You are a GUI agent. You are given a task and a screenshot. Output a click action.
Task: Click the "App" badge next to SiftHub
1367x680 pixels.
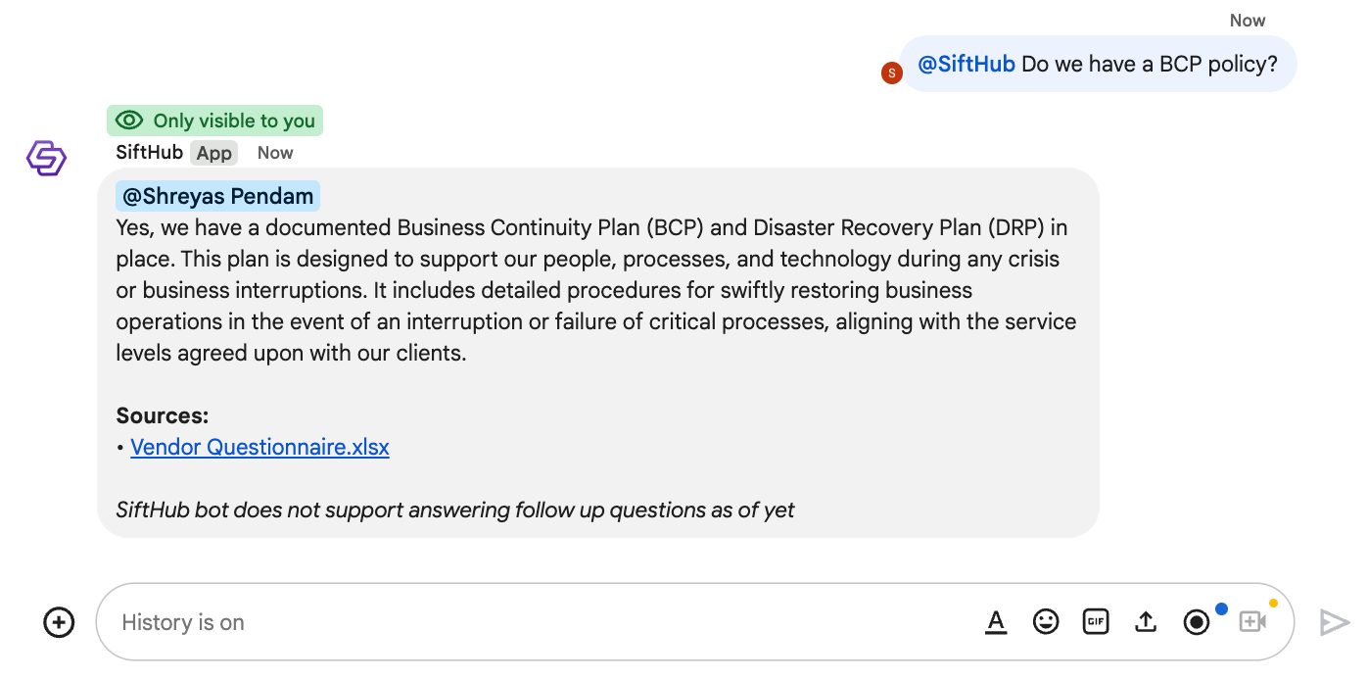(213, 153)
